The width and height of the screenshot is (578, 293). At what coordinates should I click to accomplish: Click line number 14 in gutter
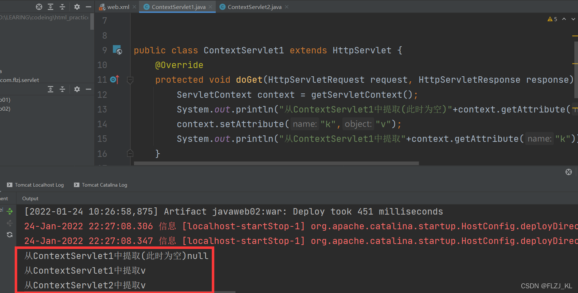pyautogui.click(x=102, y=124)
